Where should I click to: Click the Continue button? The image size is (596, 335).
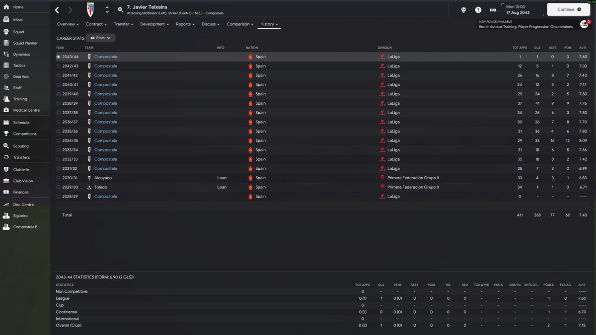[x=569, y=9]
